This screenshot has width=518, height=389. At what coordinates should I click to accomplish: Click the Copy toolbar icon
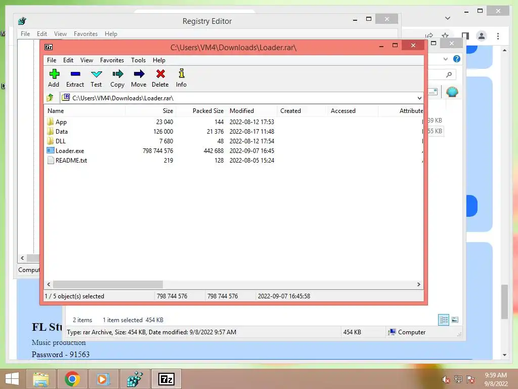tap(117, 74)
